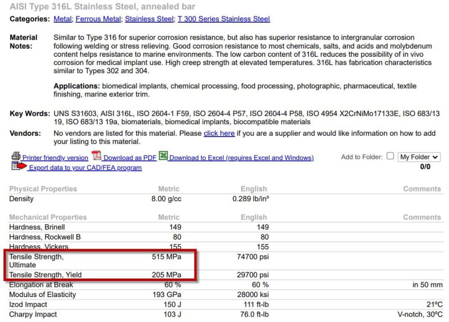Click the Download as PDF link
Viewport: 449px width, 322px height.
pos(130,158)
